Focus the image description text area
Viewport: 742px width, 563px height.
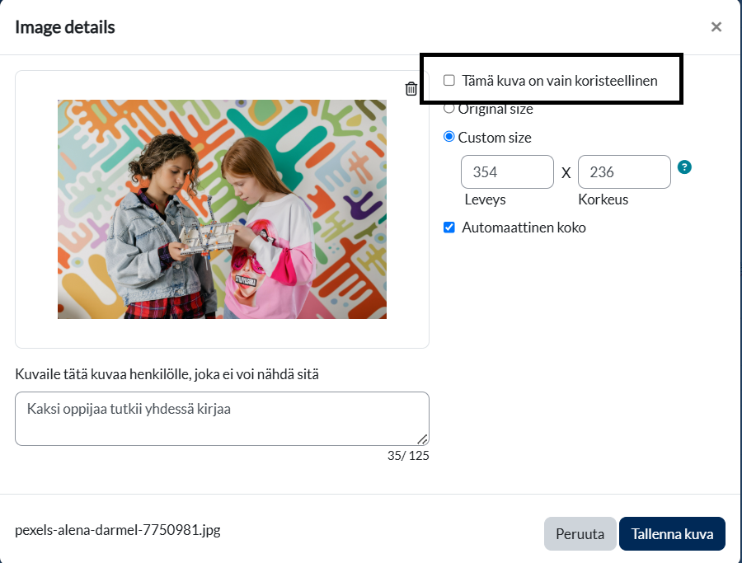tap(222, 419)
